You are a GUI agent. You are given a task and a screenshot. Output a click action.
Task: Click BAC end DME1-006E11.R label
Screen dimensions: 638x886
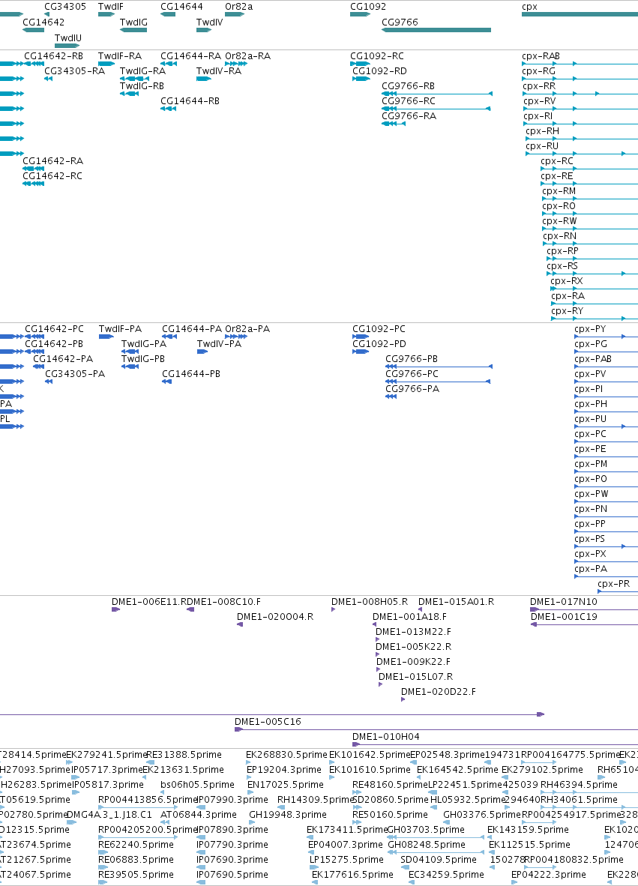(148, 602)
